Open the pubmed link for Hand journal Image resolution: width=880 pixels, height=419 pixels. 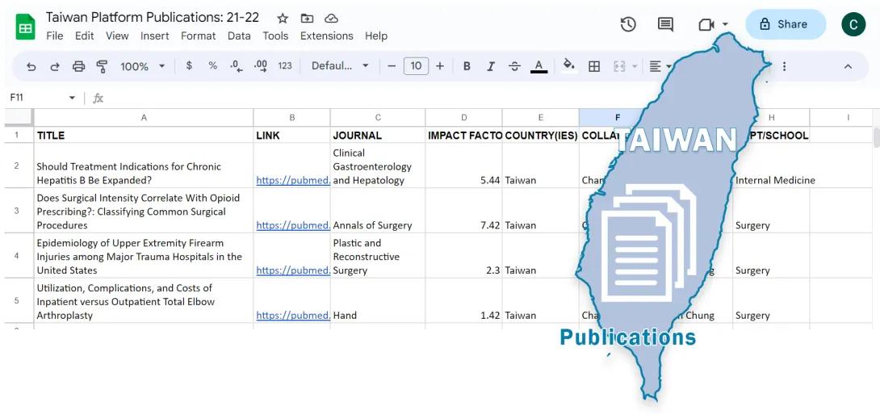293,315
